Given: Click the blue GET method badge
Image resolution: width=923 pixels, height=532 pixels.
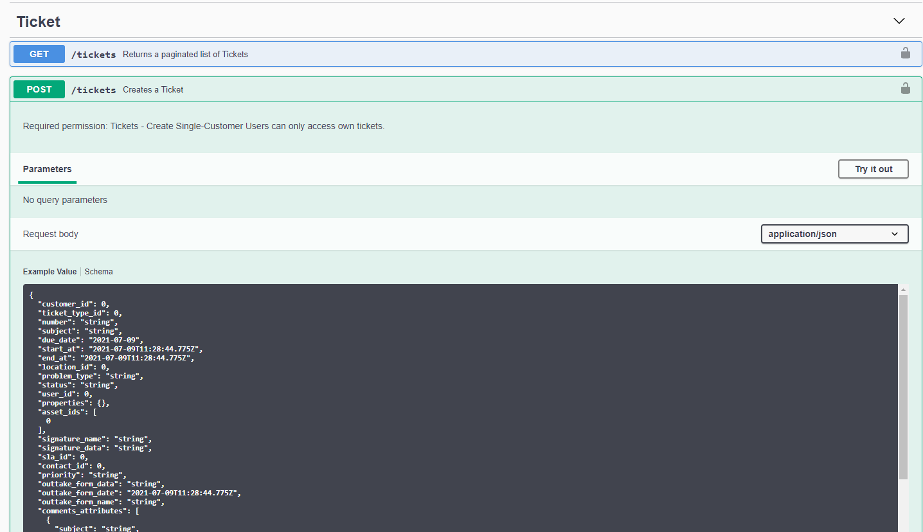Looking at the screenshot, I should pyautogui.click(x=39, y=54).
